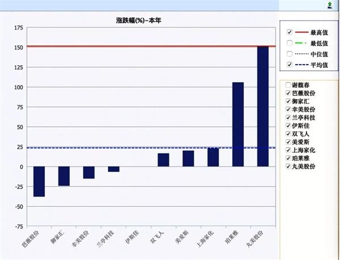
Task: Click the 100 y-axis value
Action: [x=19, y=87]
